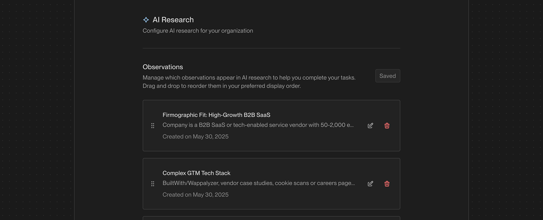The height and width of the screenshot is (220, 543).
Task: Click the drag and drop reorder instructions
Action: coord(222,86)
